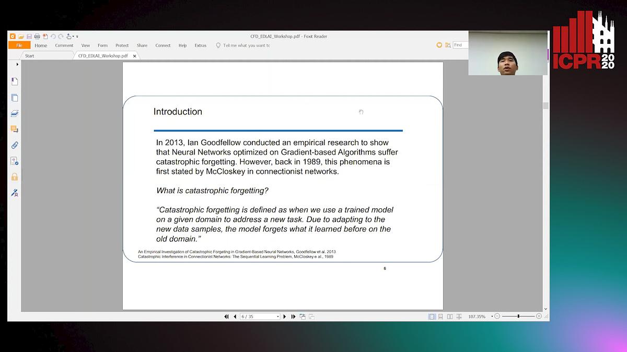The width and height of the screenshot is (627, 352).
Task: Switch to the Start tab
Action: (29, 55)
